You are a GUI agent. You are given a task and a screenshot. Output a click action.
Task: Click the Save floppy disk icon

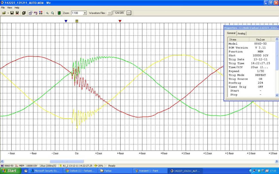(x=12, y=13)
